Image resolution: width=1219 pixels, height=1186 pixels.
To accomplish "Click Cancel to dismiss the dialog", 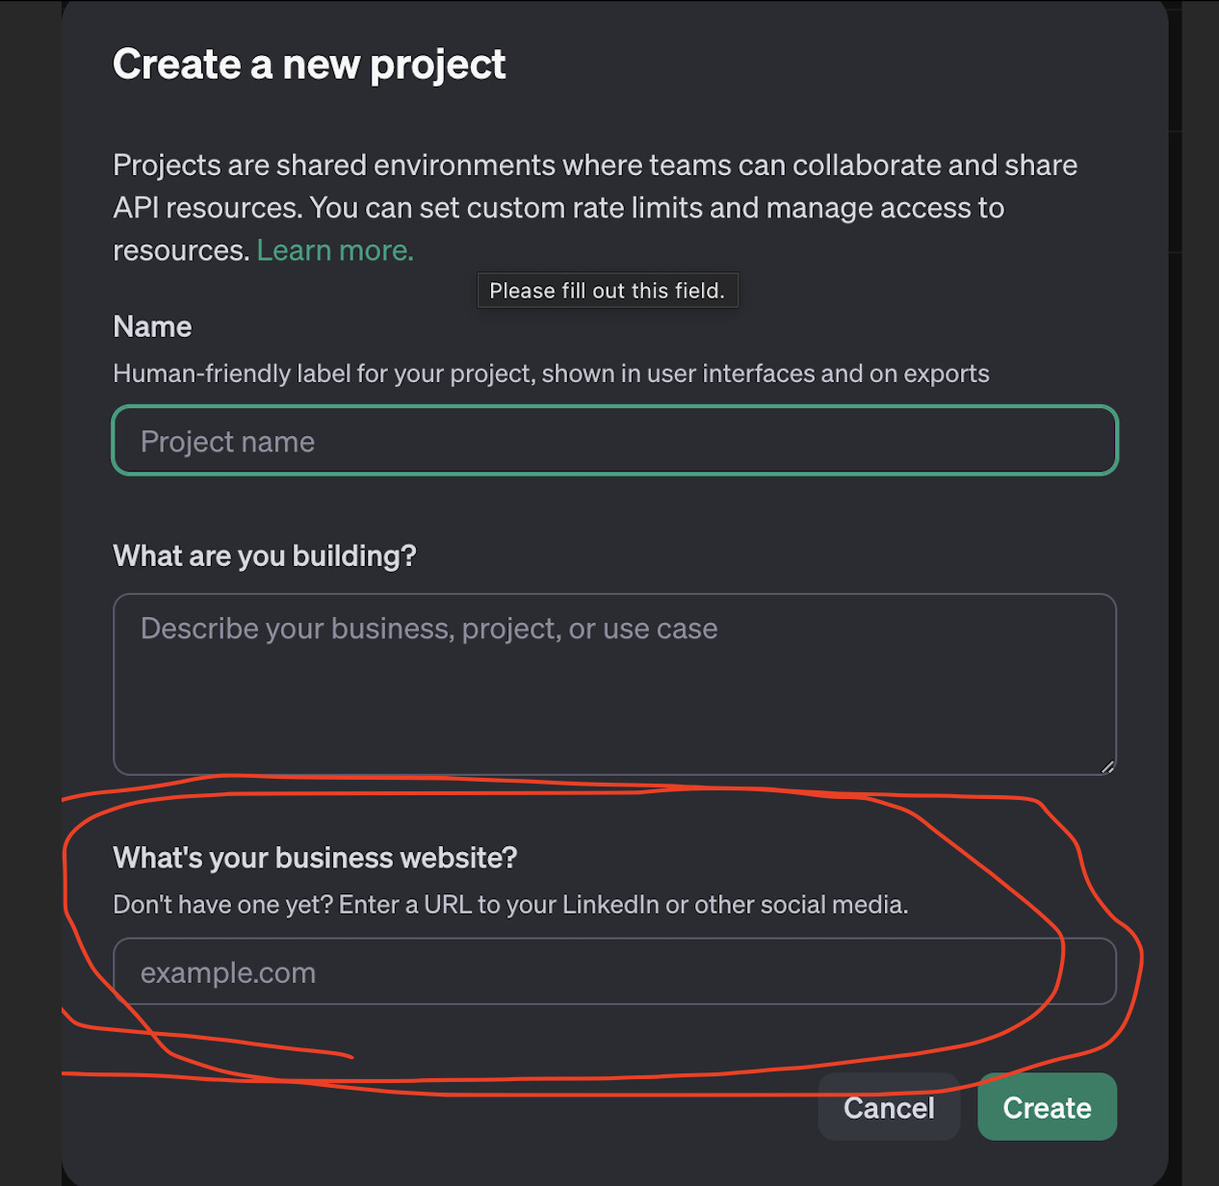I will point(888,1107).
